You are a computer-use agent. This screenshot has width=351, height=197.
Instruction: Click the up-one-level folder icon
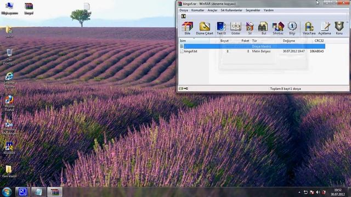coord(183,16)
